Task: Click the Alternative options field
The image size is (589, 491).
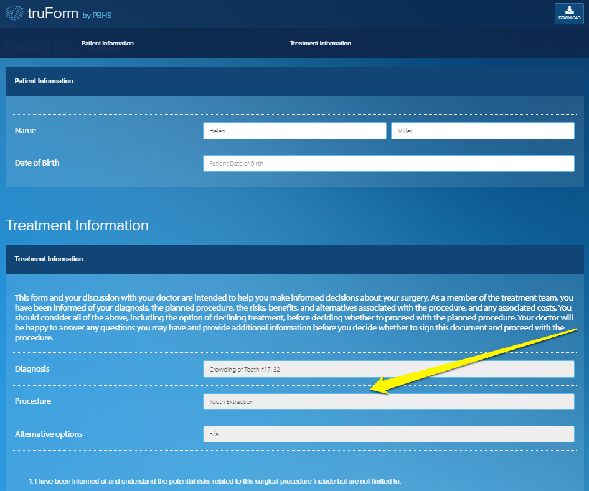Action: [x=388, y=434]
